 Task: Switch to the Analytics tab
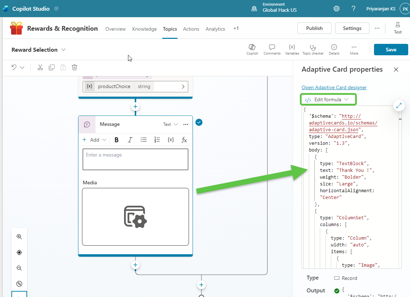pyautogui.click(x=215, y=29)
